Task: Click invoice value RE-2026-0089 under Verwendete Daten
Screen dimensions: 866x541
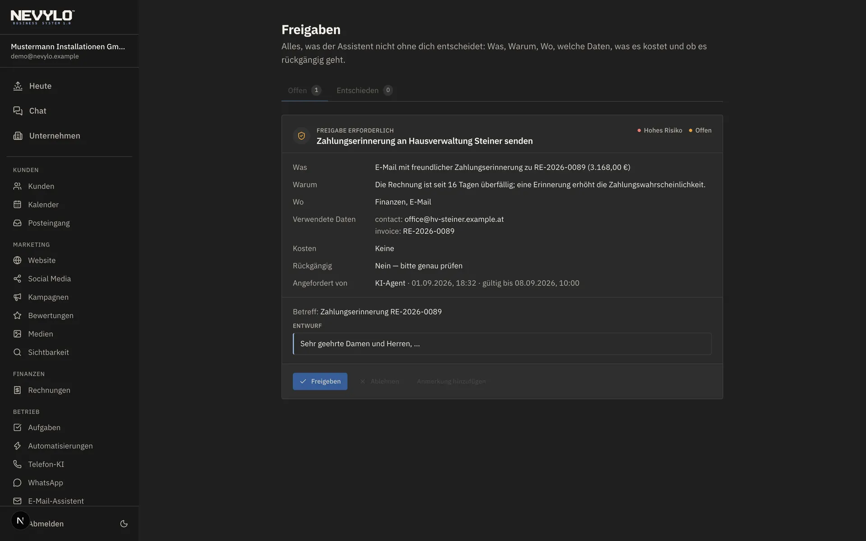Action: pyautogui.click(x=428, y=231)
